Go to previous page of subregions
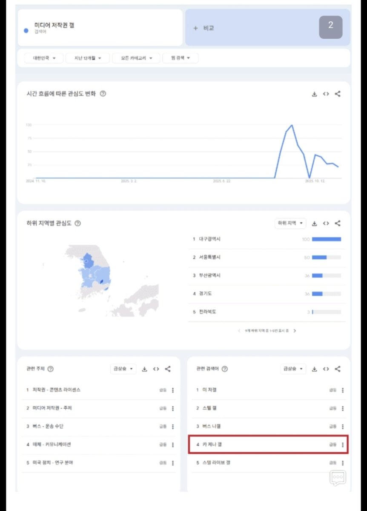The image size is (367, 511). [239, 330]
